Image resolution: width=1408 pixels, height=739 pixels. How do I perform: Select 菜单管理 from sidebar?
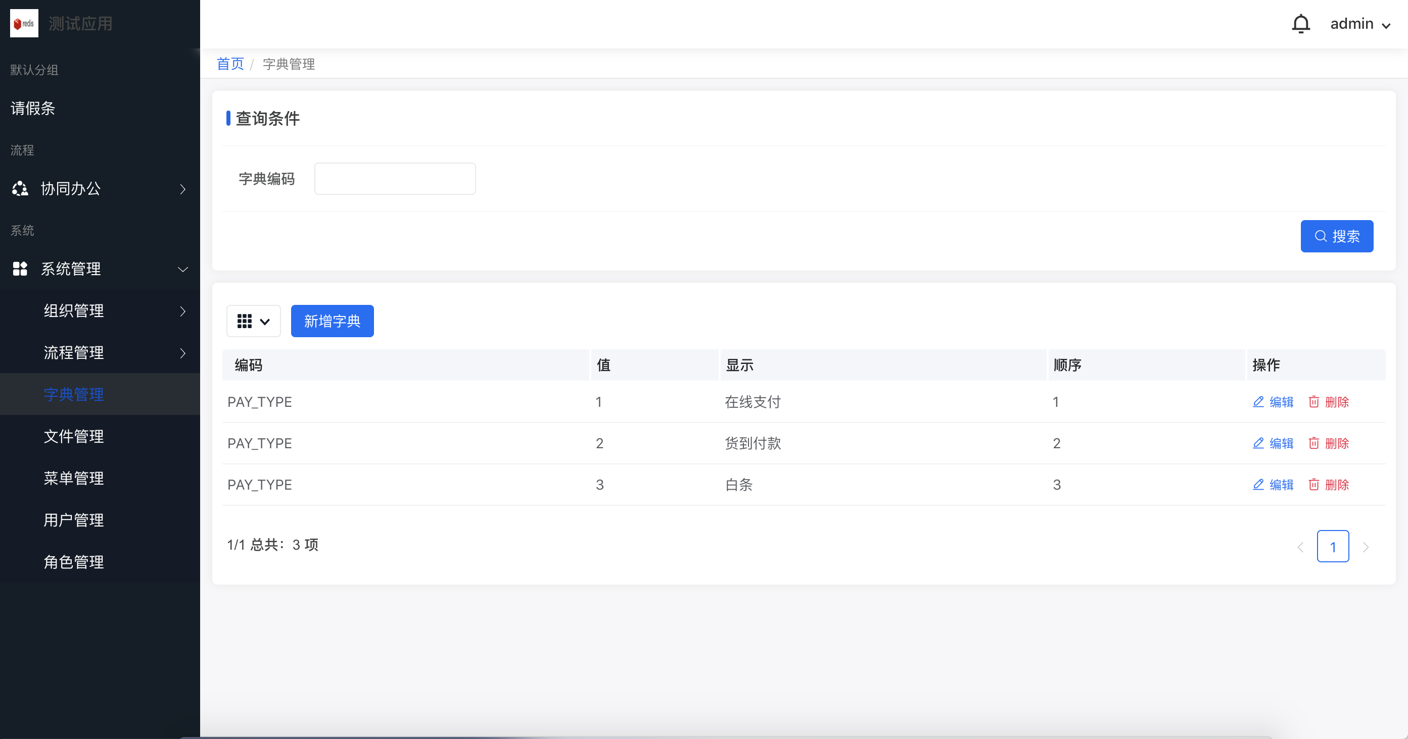73,478
